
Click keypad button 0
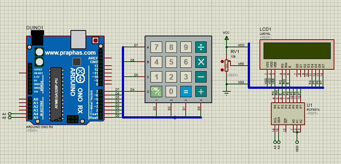(171, 92)
